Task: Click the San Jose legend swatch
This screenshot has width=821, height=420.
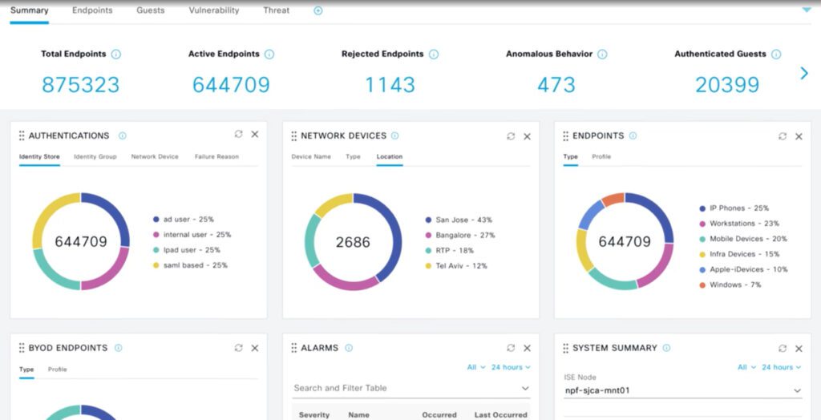Action: (x=428, y=220)
